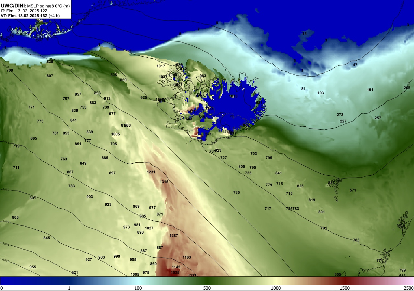The width and height of the screenshot is (414, 291).
Task: Click the map value 555
Action: point(338,274)
